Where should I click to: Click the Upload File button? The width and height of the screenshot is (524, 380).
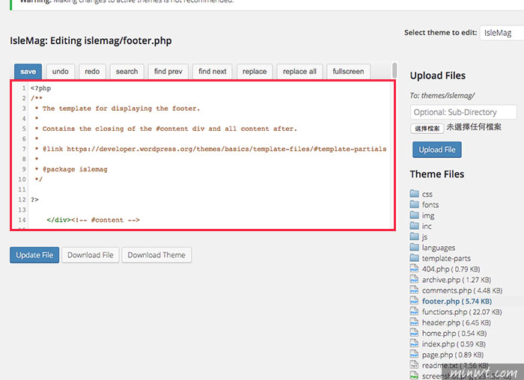coord(436,150)
